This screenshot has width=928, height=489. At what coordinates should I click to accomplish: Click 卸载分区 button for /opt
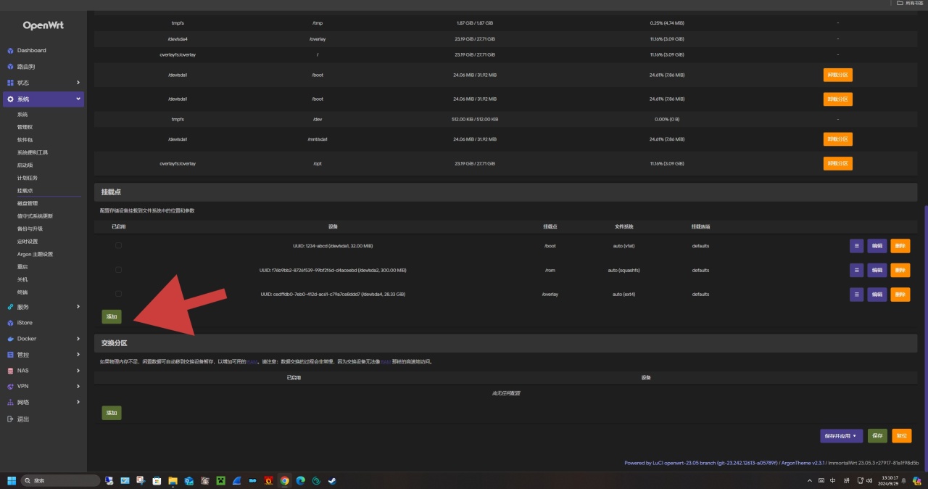pyautogui.click(x=837, y=164)
